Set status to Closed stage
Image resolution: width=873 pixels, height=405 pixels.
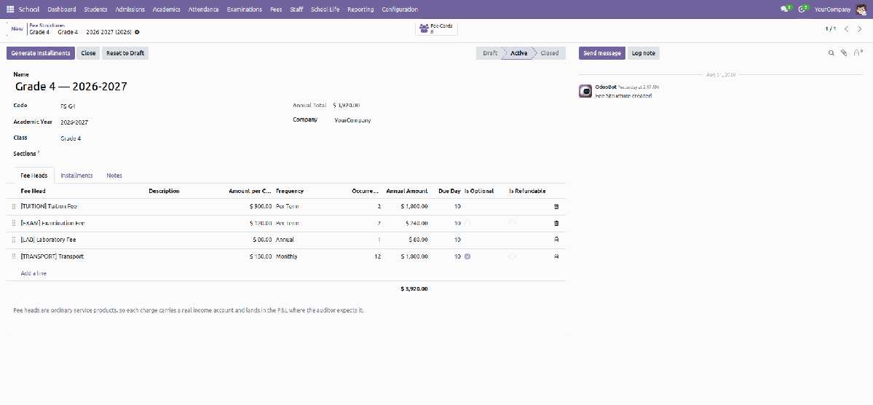549,53
